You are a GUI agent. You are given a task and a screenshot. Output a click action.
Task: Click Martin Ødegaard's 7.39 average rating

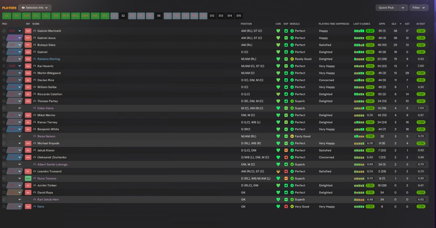point(421,73)
